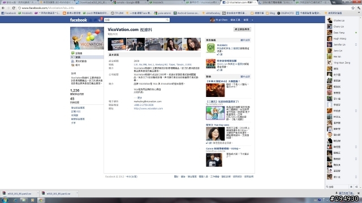Close the downloads bar with the X
Screen dimensions: 362x203
click(359, 193)
